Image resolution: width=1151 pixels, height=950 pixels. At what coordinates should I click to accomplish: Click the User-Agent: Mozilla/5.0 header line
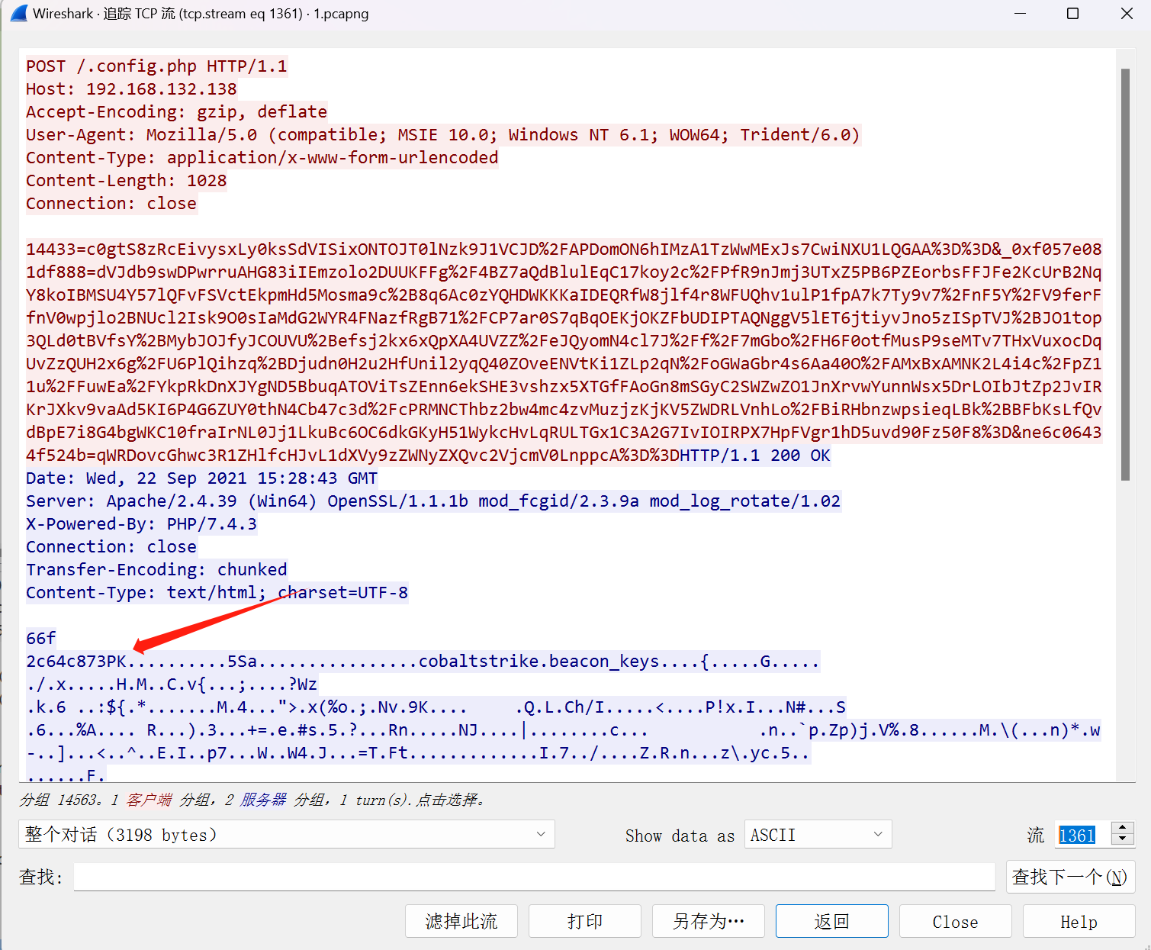[443, 135]
